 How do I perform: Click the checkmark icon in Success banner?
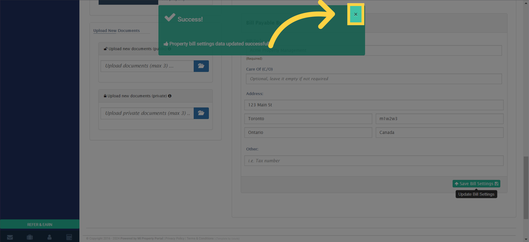tap(170, 17)
